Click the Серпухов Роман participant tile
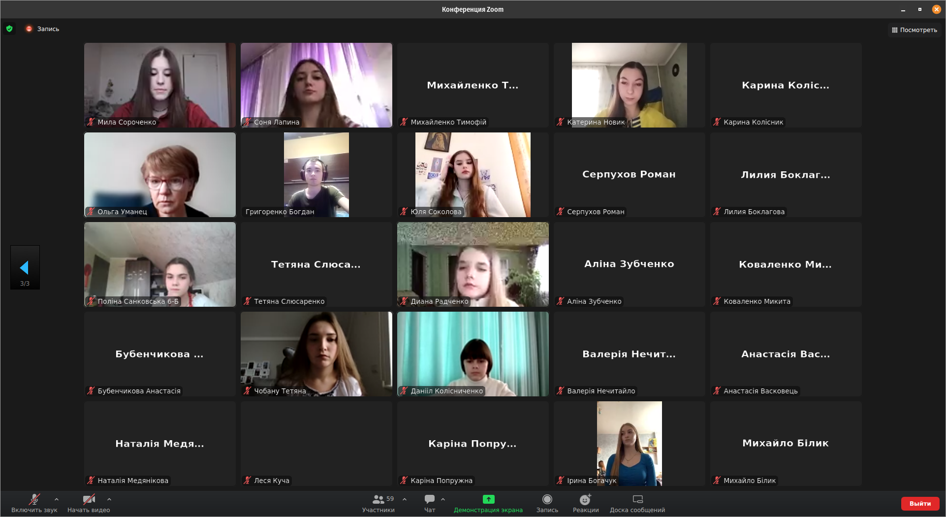 (x=629, y=175)
